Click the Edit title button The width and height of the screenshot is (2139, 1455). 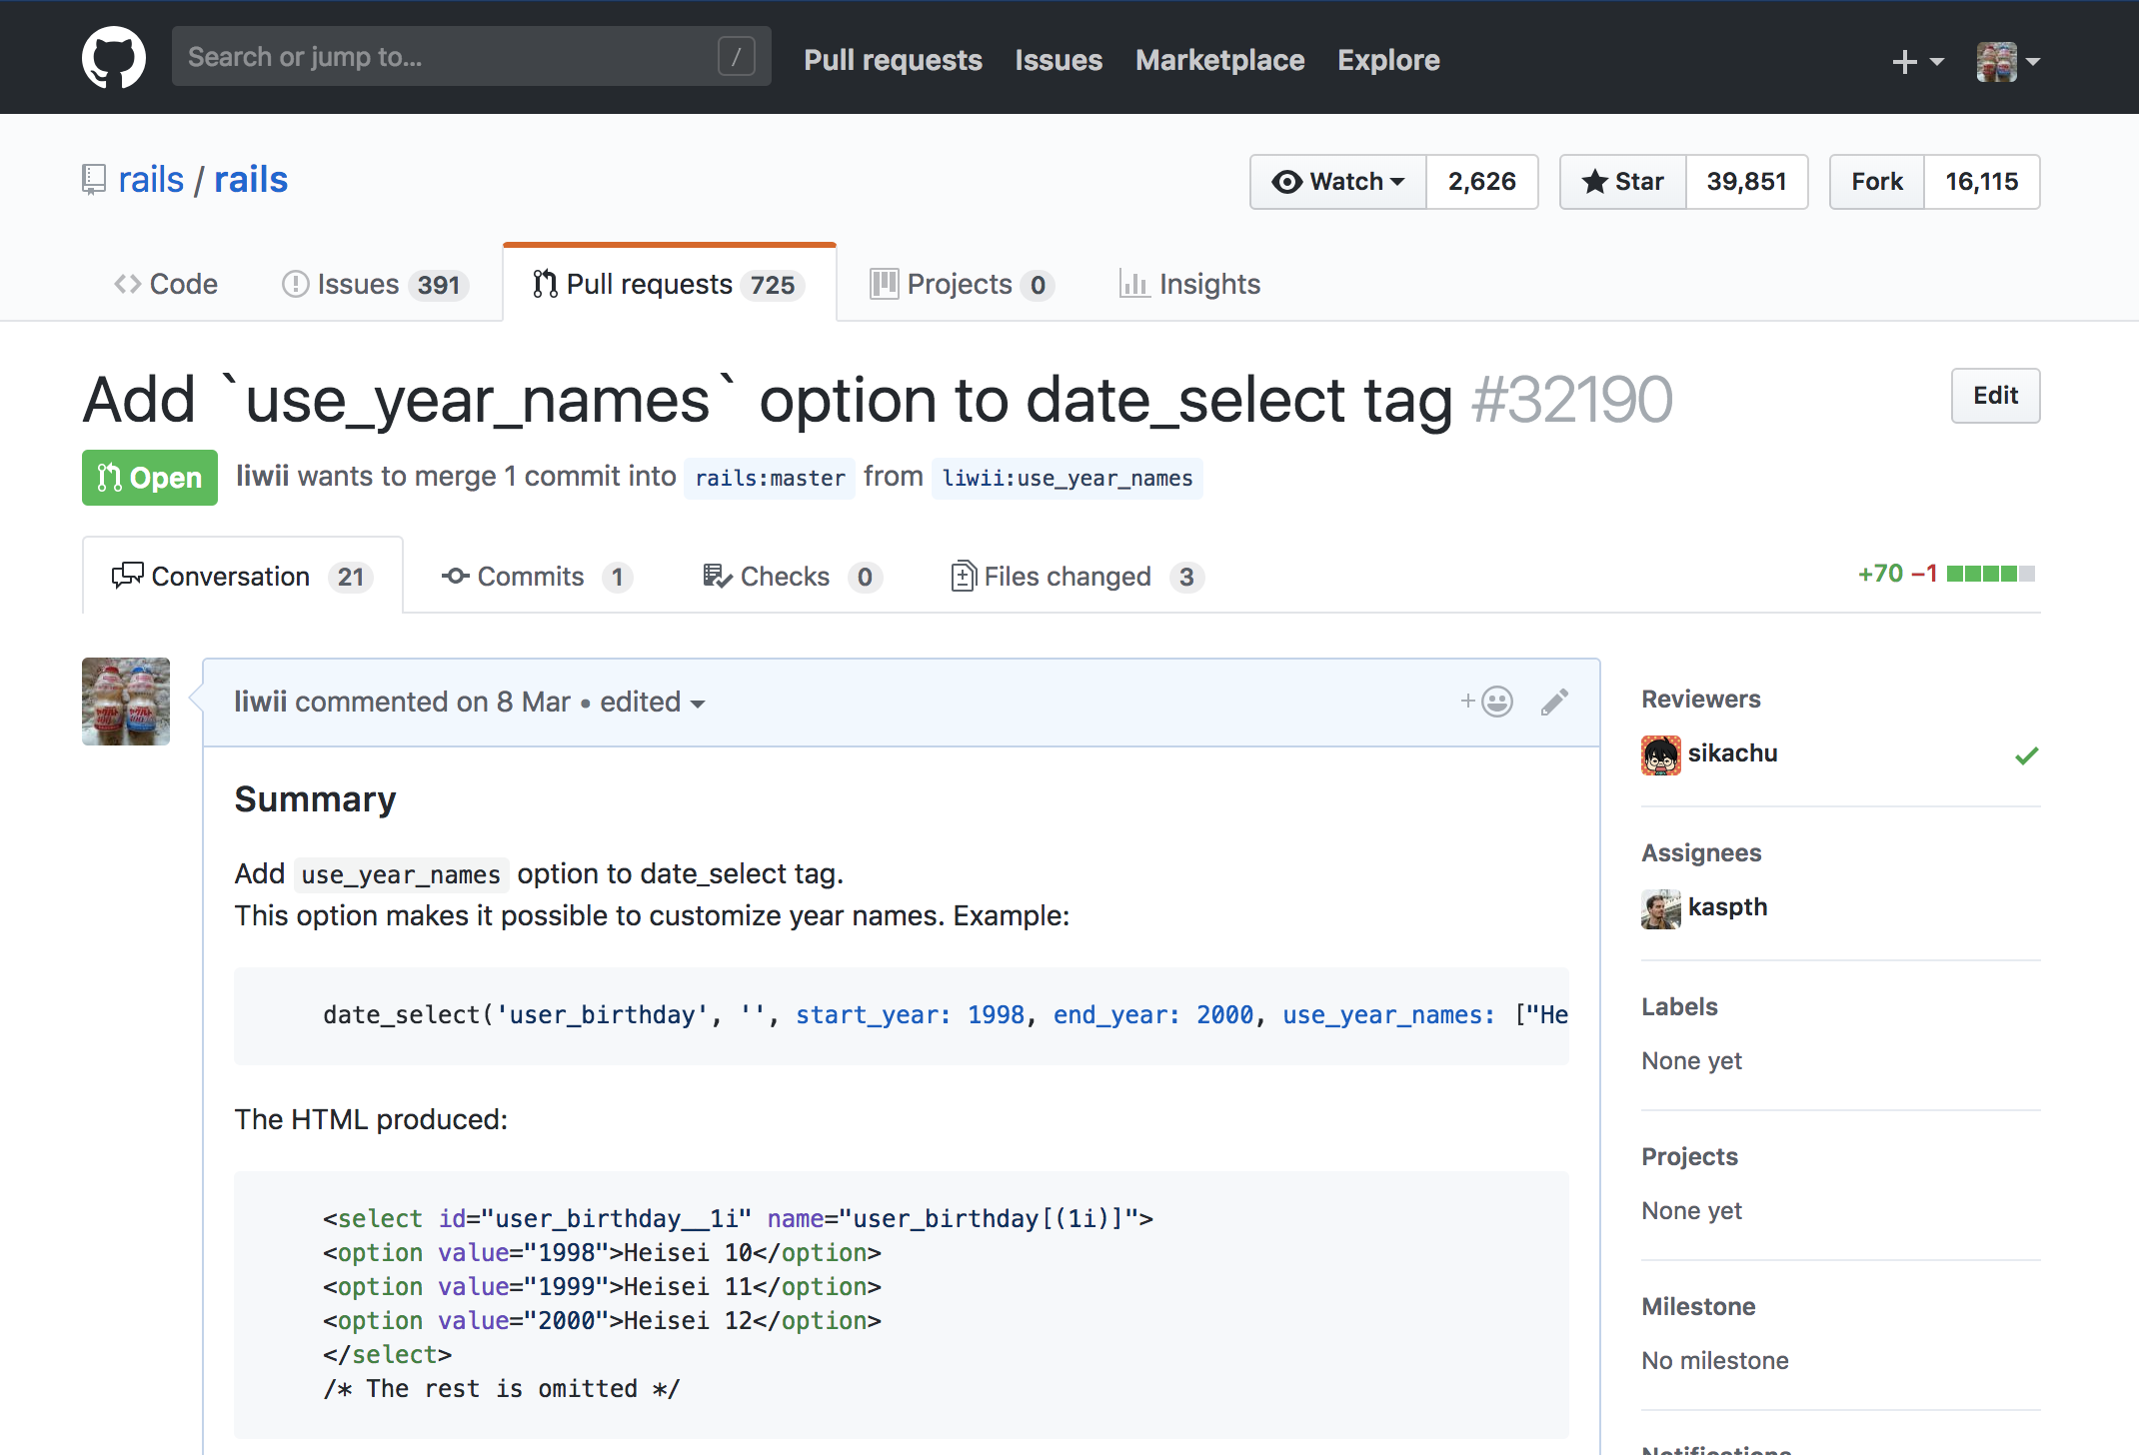point(1994,396)
